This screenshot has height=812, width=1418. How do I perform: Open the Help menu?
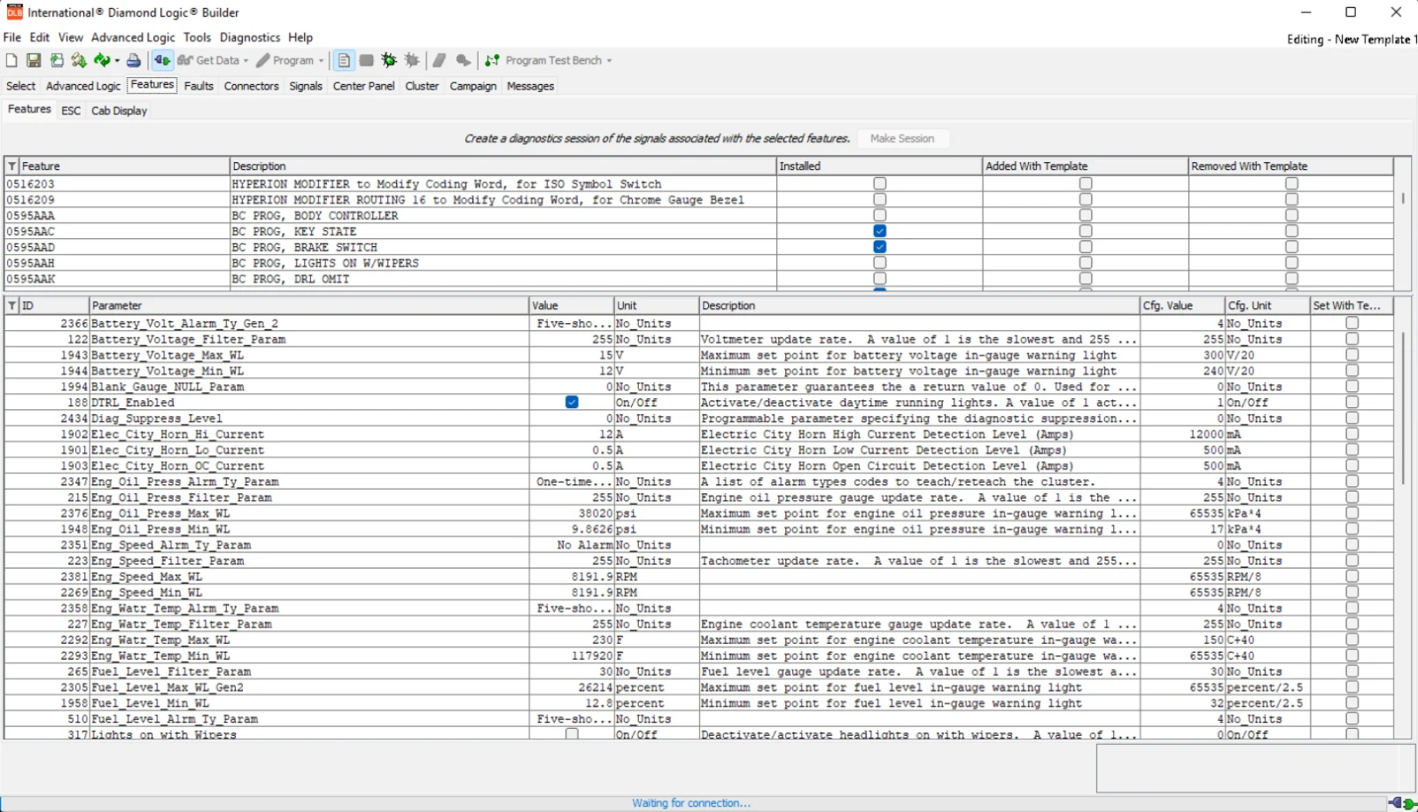point(300,37)
